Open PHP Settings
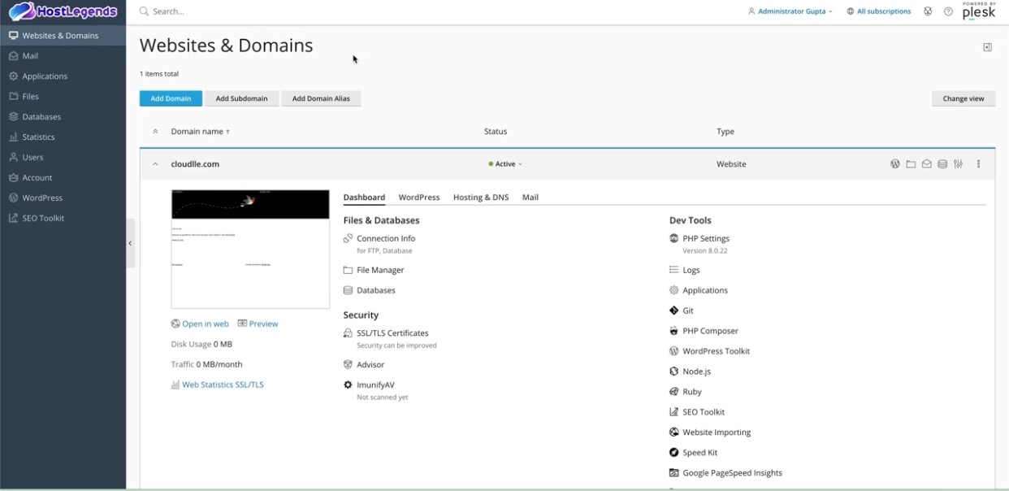Screen dimensions: 1009x491 click(x=706, y=238)
